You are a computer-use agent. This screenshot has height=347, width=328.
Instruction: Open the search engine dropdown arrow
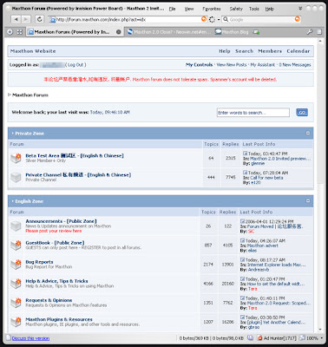(219, 20)
